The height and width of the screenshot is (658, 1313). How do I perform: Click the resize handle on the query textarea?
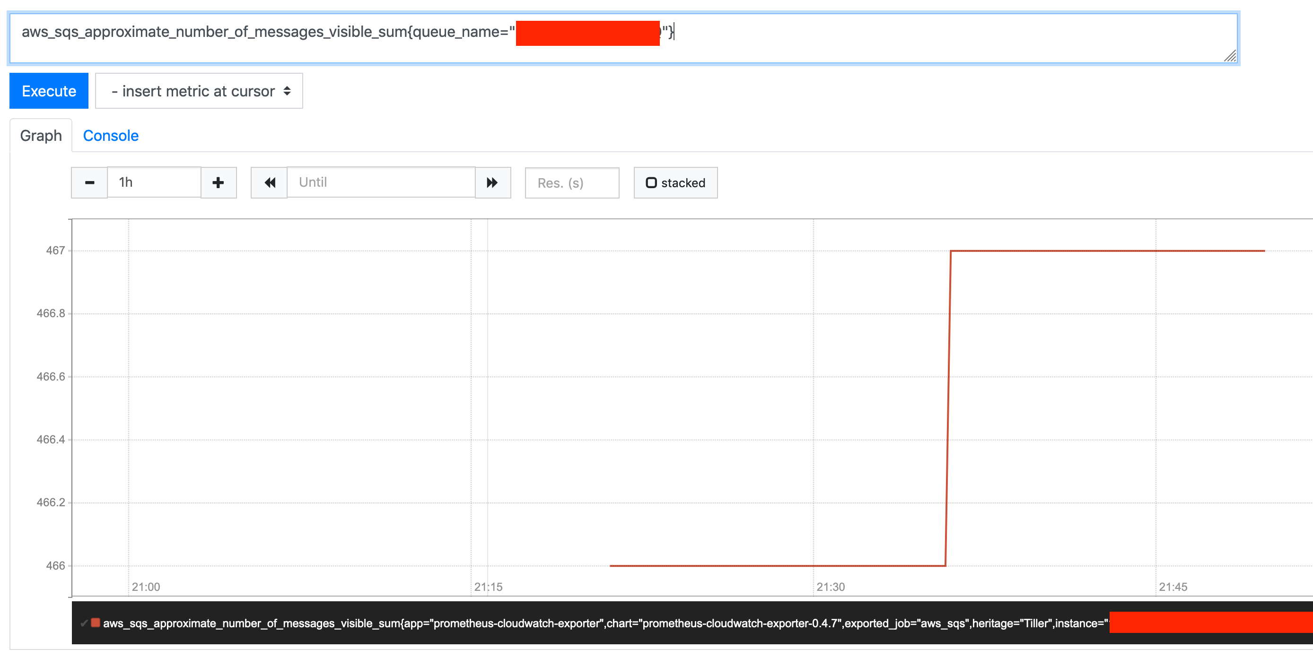pos(1229,57)
